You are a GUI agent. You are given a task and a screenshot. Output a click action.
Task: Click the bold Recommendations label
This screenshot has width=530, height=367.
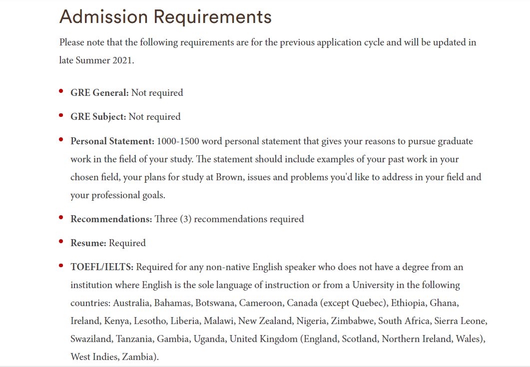coord(111,219)
